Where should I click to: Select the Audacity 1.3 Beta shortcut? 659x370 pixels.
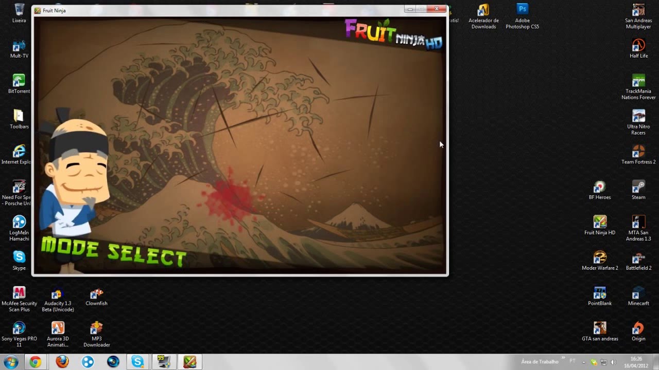tap(58, 299)
